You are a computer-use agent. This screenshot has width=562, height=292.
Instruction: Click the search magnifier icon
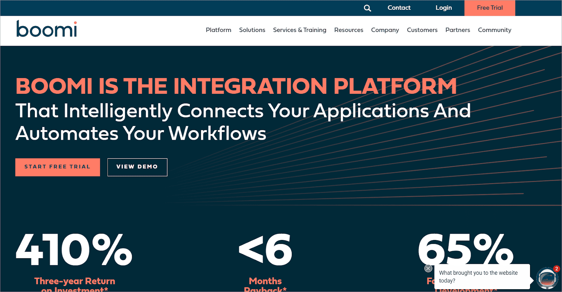coord(367,8)
